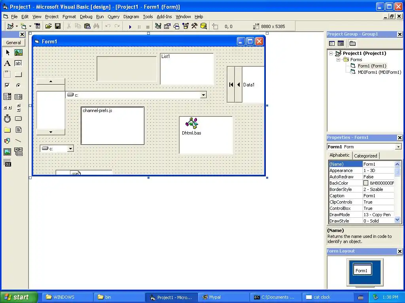Select the Timer control tool
The image size is (405, 303).
click(8, 119)
